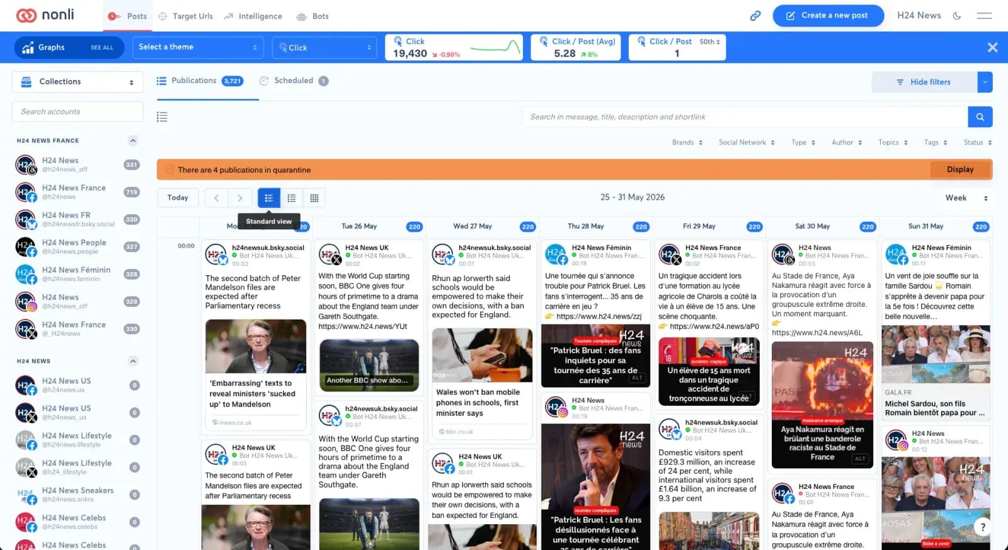The height and width of the screenshot is (550, 1008).
Task: Open the Author filter dropdown
Action: [x=847, y=142]
